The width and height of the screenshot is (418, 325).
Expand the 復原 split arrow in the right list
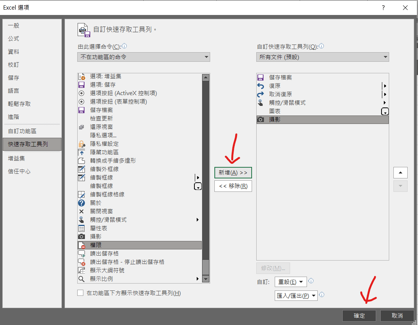pyautogui.click(x=385, y=86)
